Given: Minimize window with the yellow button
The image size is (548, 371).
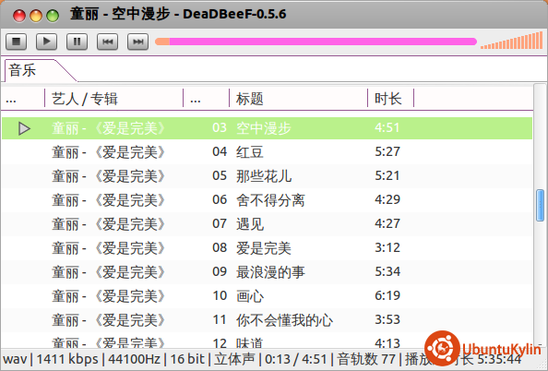Looking at the screenshot, I should pyautogui.click(x=36, y=16).
